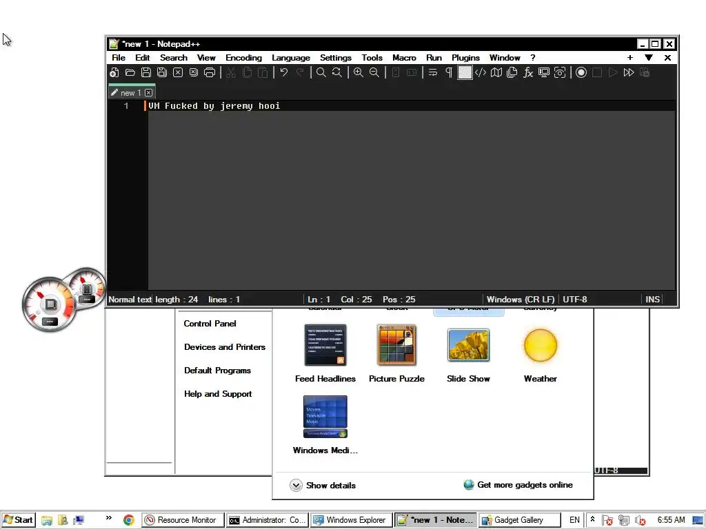Switch to Resource Monitor taskbar button
Screen dimensions: 706x529
[x=183, y=520]
